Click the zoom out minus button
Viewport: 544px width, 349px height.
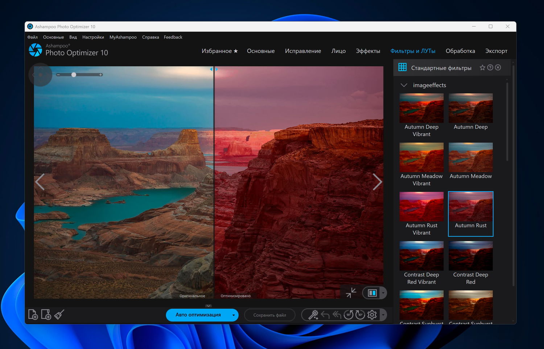(x=58, y=75)
